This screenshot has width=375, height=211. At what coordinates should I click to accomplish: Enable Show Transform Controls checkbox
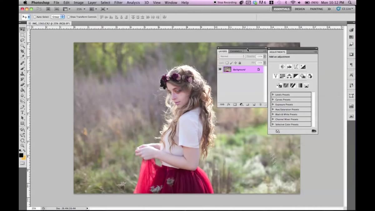68,17
